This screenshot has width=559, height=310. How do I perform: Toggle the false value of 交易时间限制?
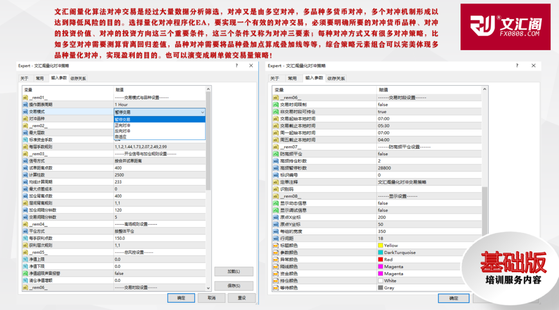[x=383, y=105]
